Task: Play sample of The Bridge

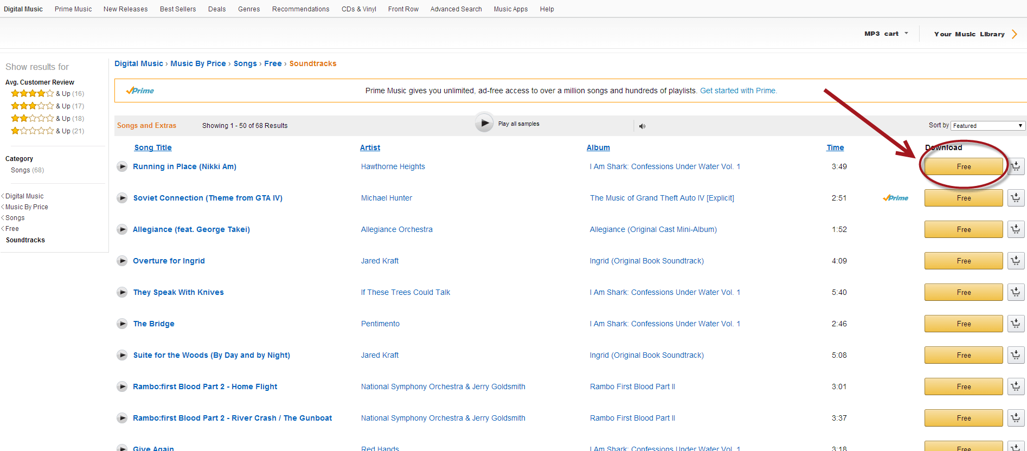Action: click(x=122, y=324)
